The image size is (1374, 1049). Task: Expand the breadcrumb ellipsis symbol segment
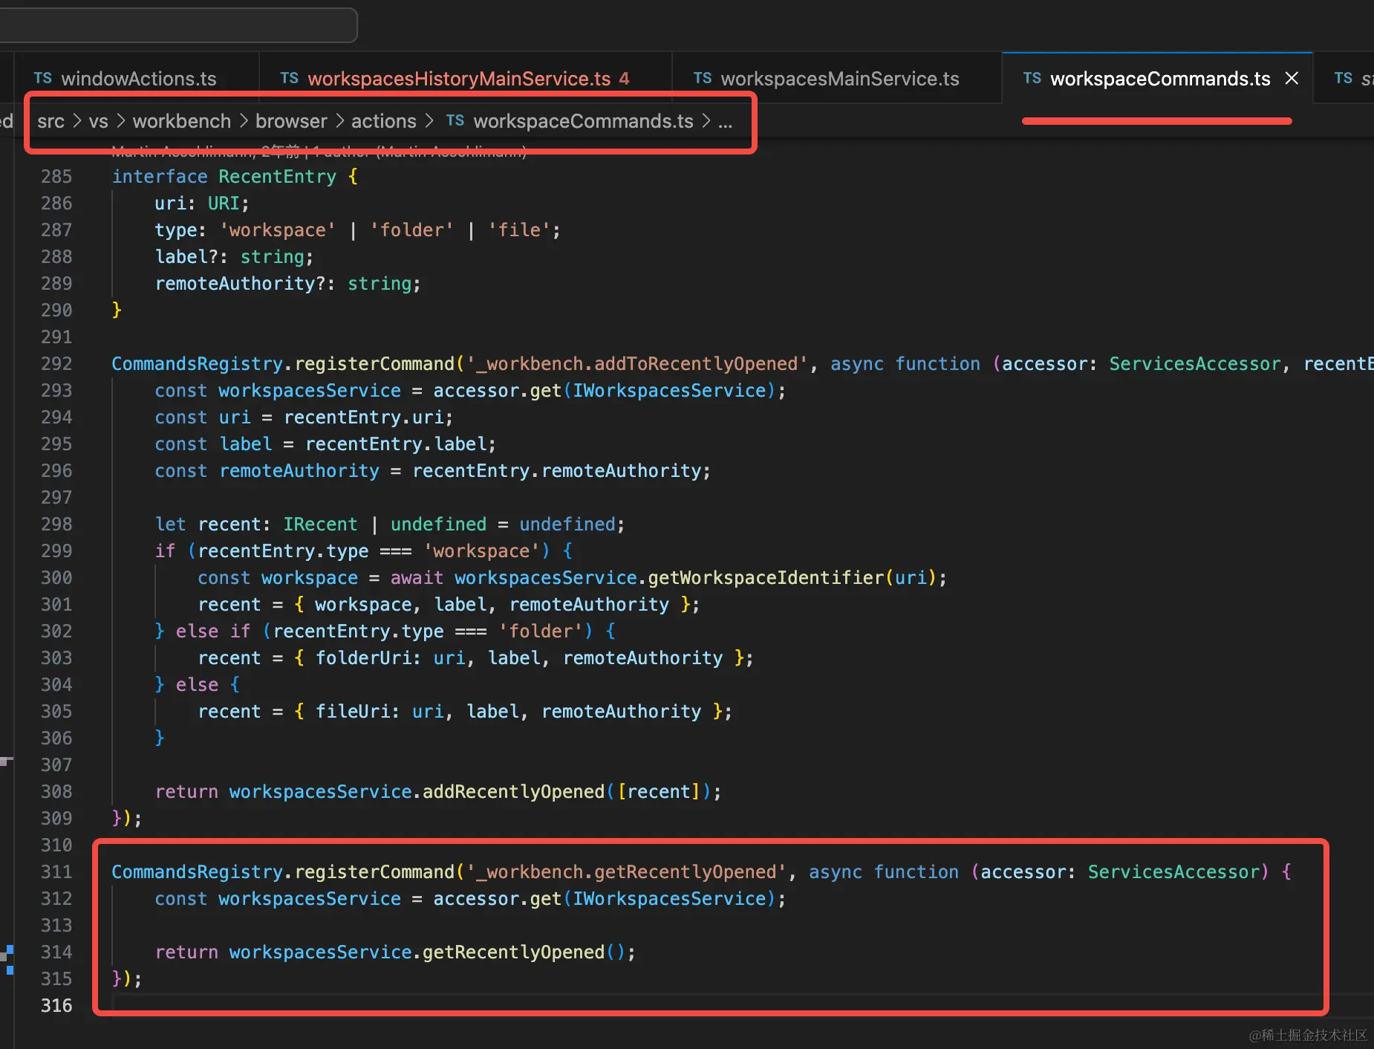[x=726, y=123]
